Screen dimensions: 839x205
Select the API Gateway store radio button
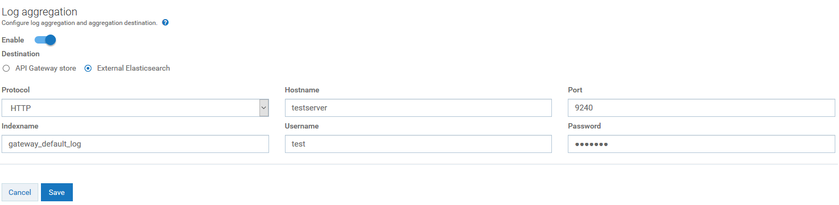click(x=6, y=69)
